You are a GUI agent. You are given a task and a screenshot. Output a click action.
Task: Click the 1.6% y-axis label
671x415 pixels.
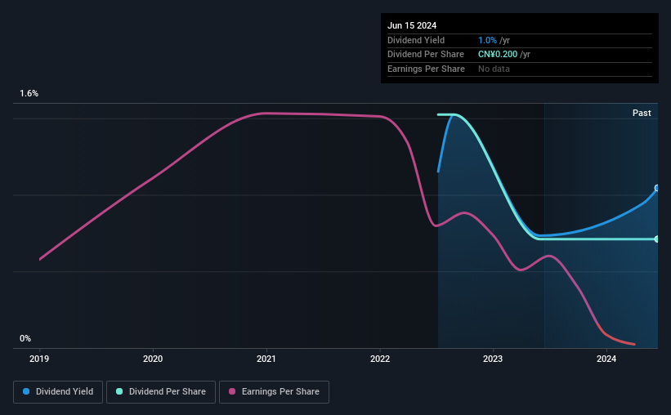pyautogui.click(x=29, y=93)
